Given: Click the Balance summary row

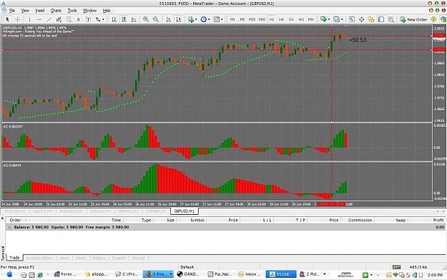Looking at the screenshot, I should click(225, 227).
